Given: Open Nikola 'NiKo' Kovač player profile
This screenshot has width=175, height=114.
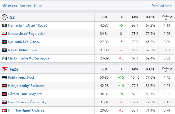Looking at the screenshot, I should click(23, 50).
